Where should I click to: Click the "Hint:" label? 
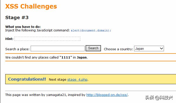pyautogui.click(x=9, y=39)
